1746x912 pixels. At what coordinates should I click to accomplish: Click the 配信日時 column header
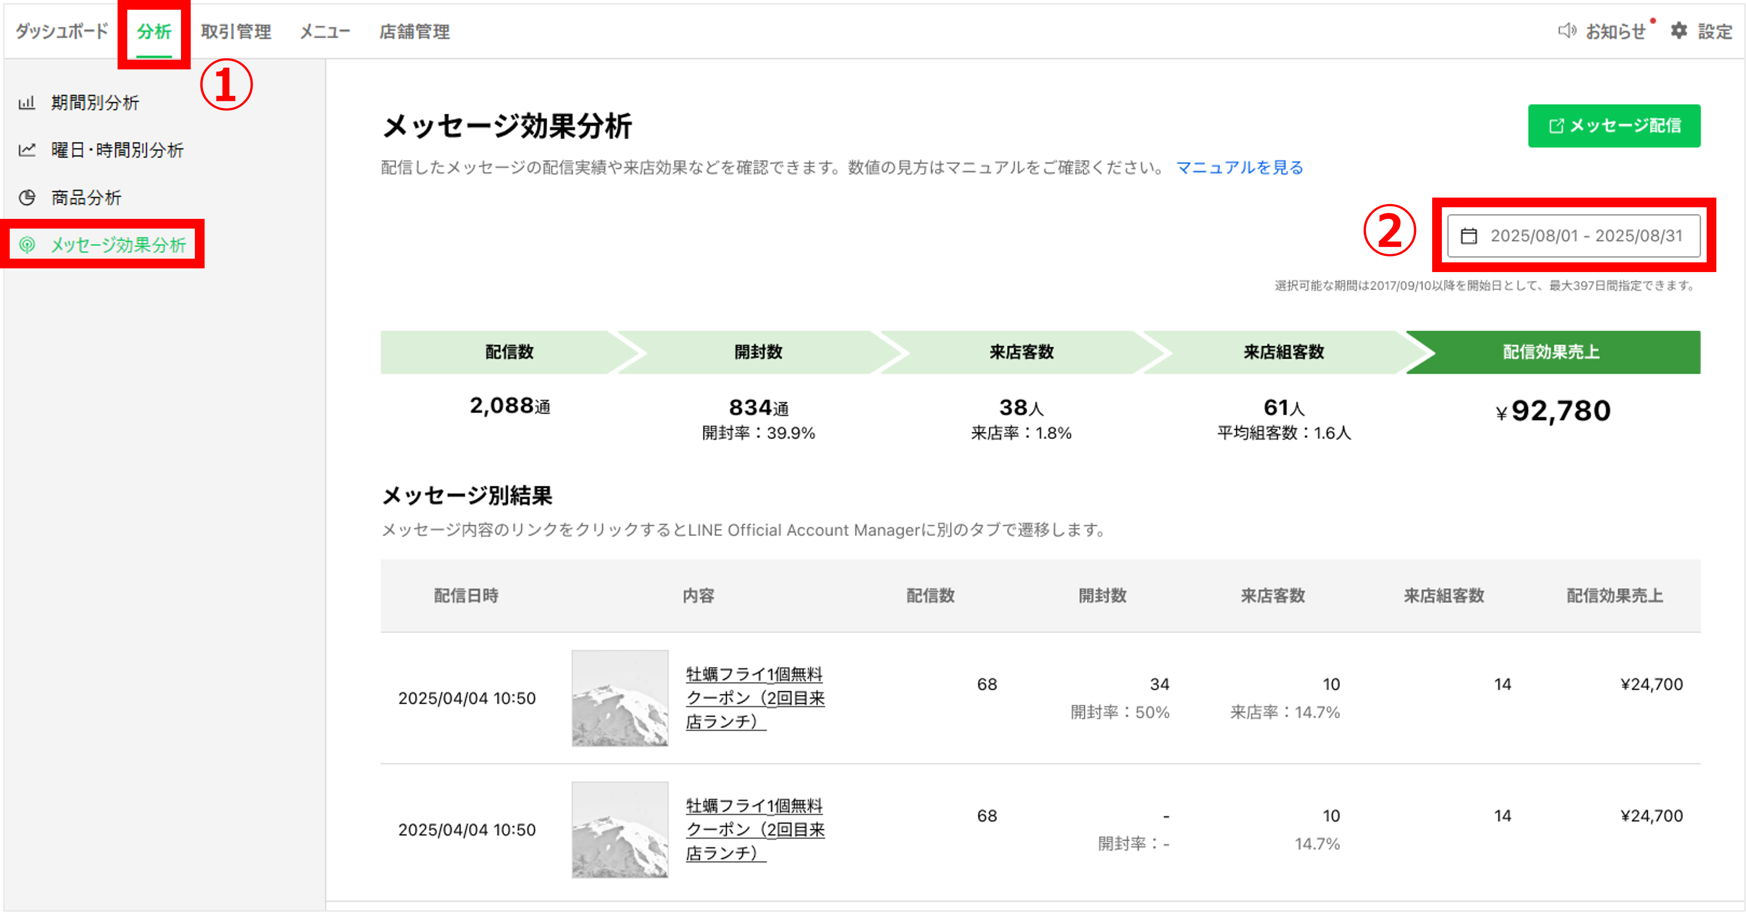(x=466, y=596)
